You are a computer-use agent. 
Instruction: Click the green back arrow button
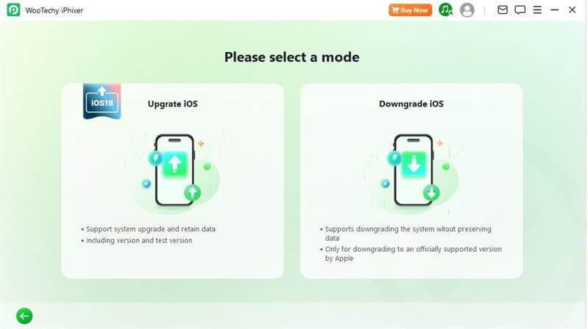pos(24,317)
